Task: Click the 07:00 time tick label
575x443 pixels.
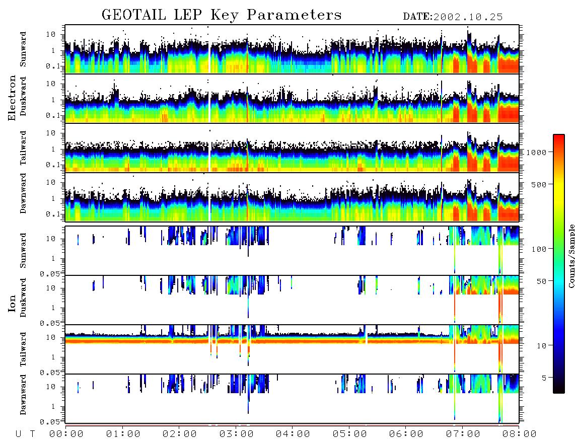Action: [x=463, y=434]
